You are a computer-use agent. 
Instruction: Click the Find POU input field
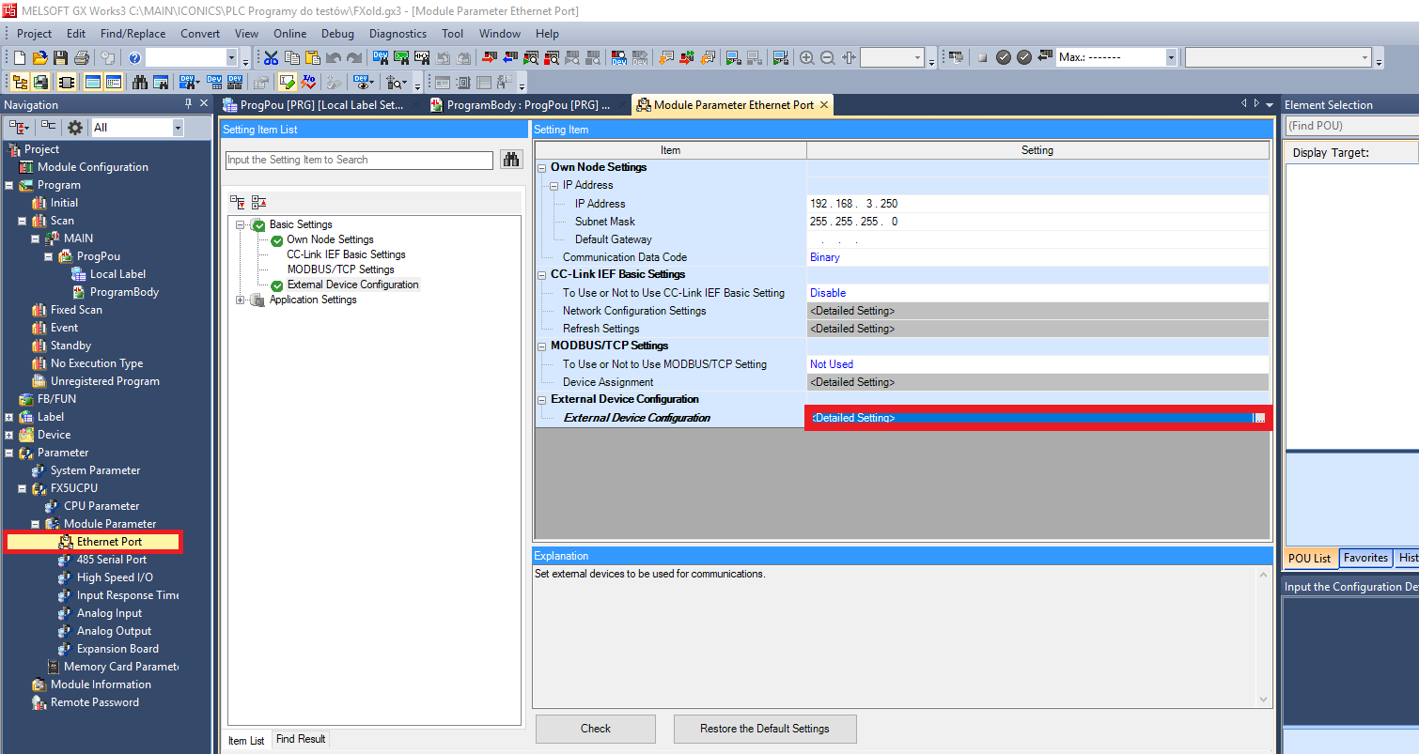[1351, 126]
